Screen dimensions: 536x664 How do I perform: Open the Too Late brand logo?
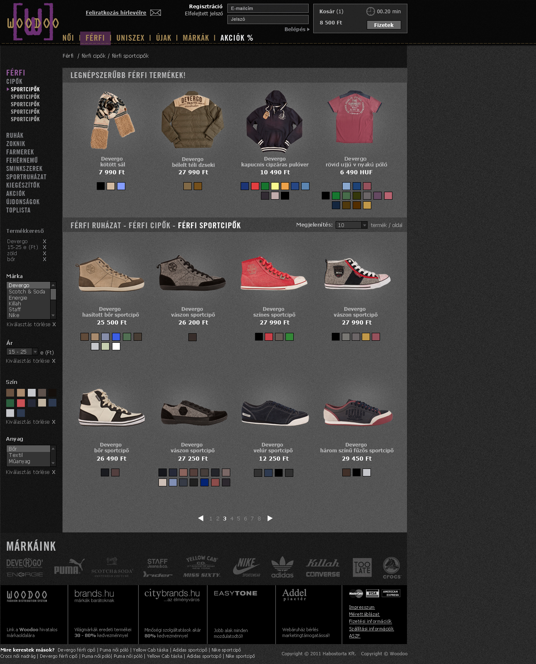click(x=362, y=567)
